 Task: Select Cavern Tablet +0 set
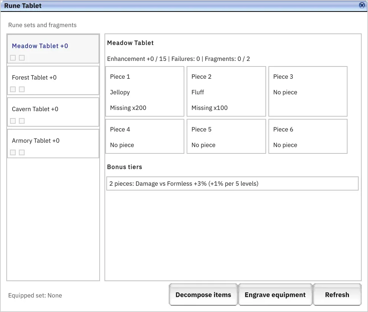coord(53,112)
